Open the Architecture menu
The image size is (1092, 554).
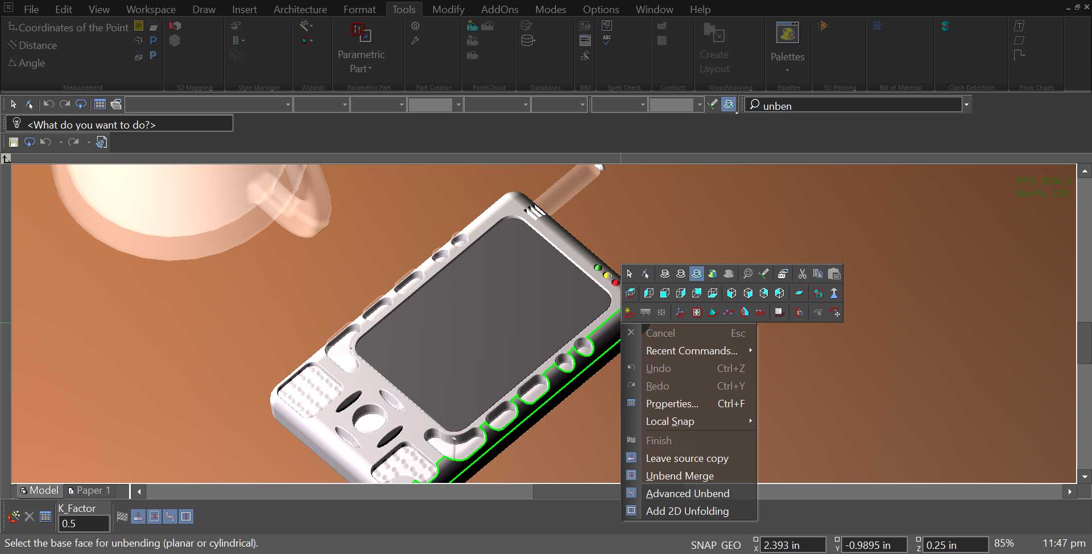(x=300, y=9)
